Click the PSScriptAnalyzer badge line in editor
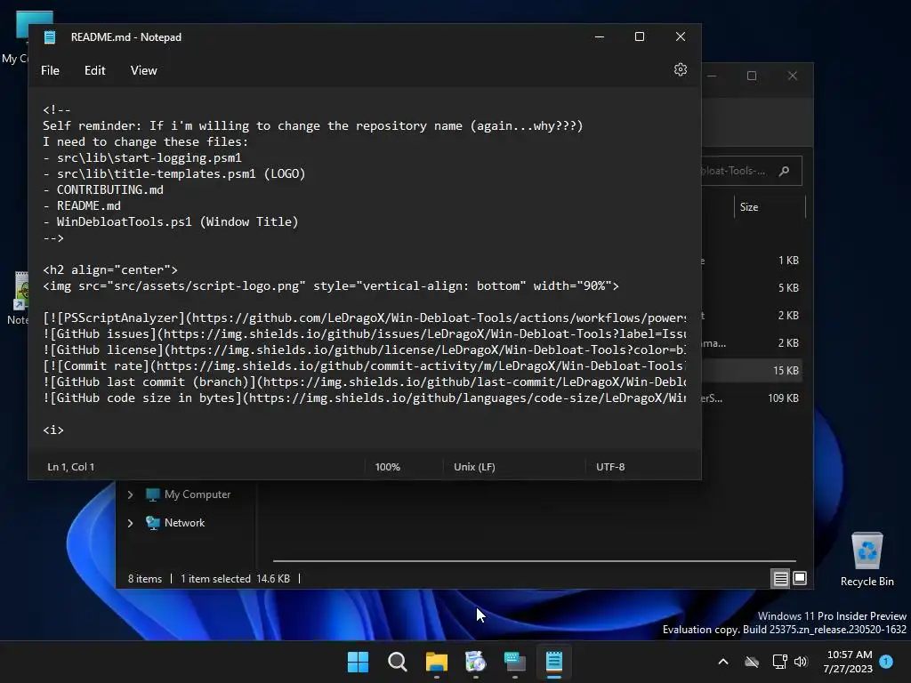The image size is (911, 683). 364,318
